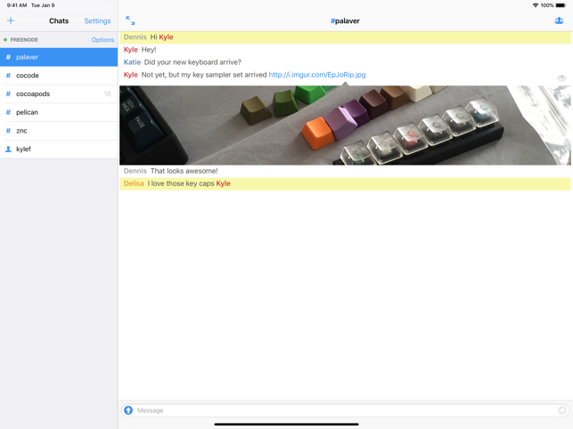The height and width of the screenshot is (429, 573).
Task: Tap the send arrow icon
Action: (562, 410)
